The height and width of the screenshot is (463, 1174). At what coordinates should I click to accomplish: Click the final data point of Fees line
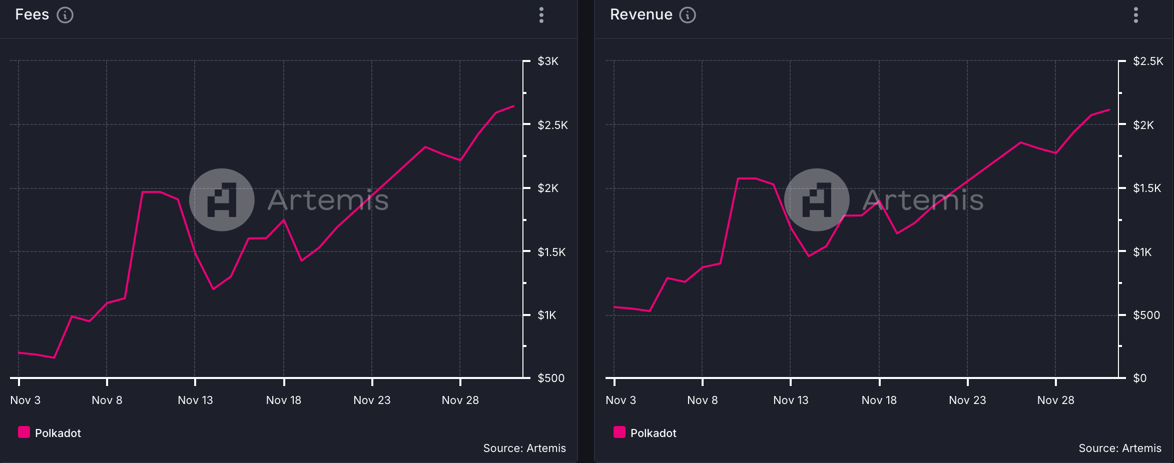tap(514, 106)
